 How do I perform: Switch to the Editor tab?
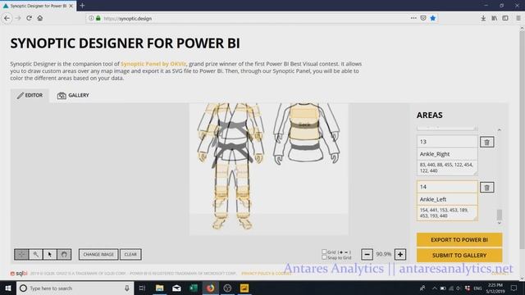(30, 95)
